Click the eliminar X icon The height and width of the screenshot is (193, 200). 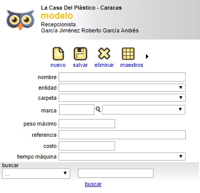coord(104,54)
